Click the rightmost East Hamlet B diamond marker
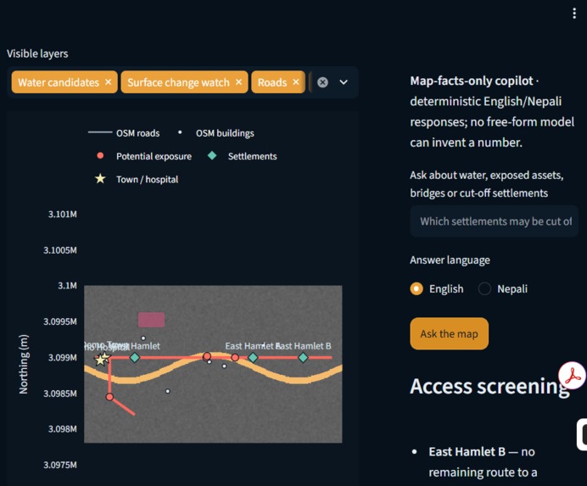This screenshot has height=486, width=587. click(x=303, y=358)
